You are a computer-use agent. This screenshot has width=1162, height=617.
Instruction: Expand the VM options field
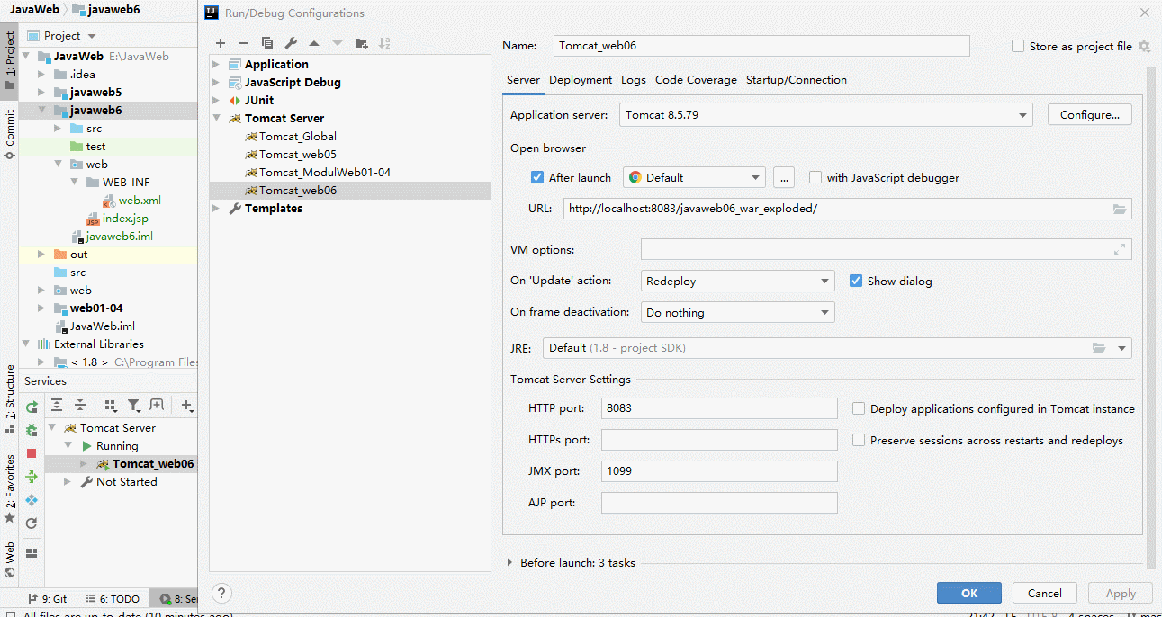click(1120, 250)
